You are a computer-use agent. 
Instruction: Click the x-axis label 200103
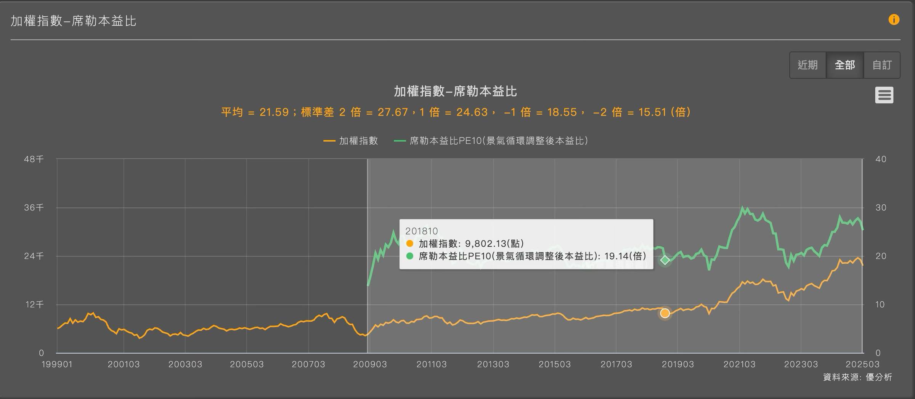click(x=124, y=364)
